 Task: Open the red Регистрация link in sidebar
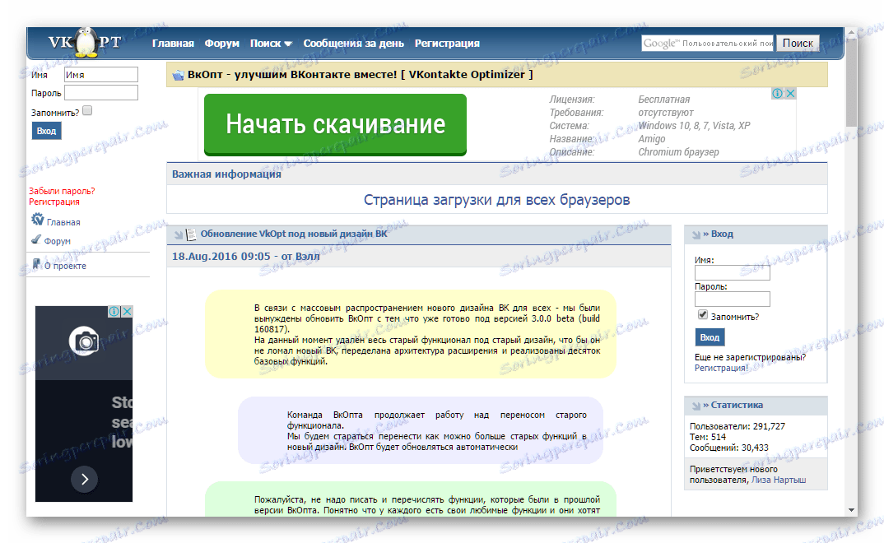[x=54, y=202]
